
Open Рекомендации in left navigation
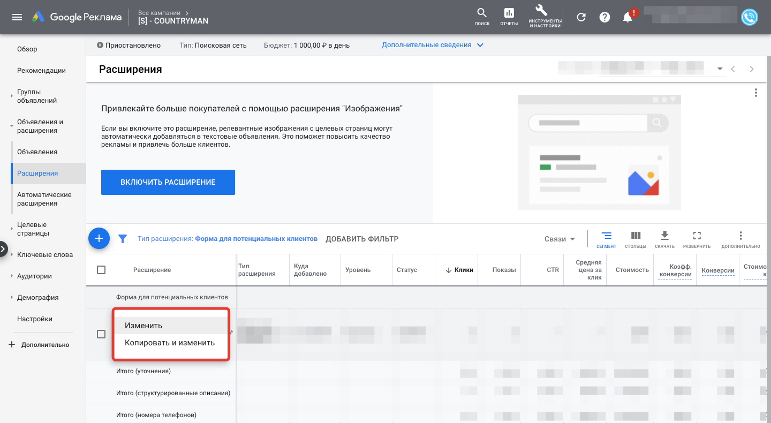[x=41, y=71]
